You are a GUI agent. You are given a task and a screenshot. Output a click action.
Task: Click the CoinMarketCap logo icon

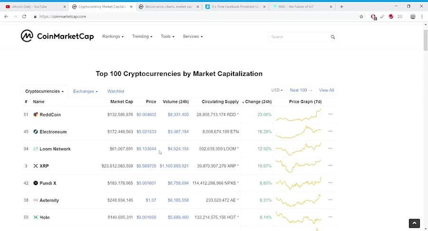tap(27, 36)
